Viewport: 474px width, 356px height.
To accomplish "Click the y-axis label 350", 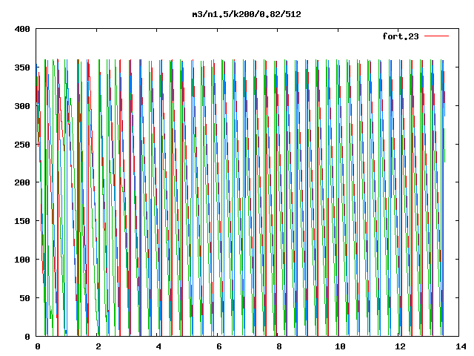I will [22, 67].
